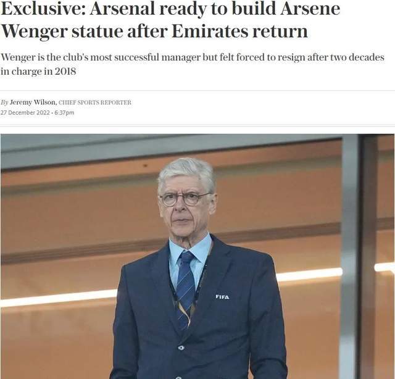Click the blue striped tie in photo

(186, 288)
